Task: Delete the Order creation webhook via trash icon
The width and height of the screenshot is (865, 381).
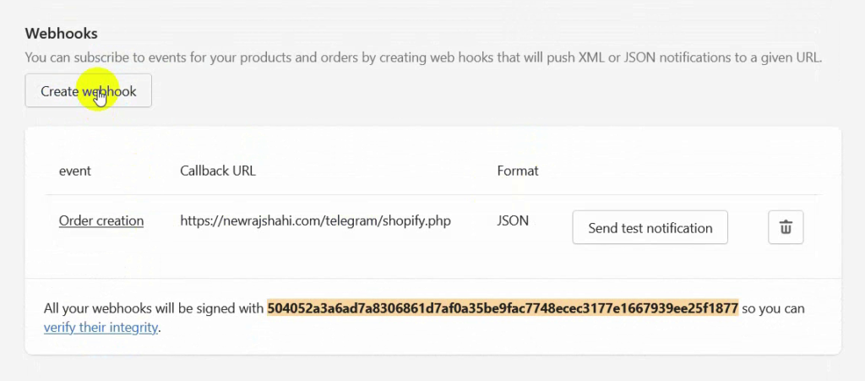Action: (786, 227)
